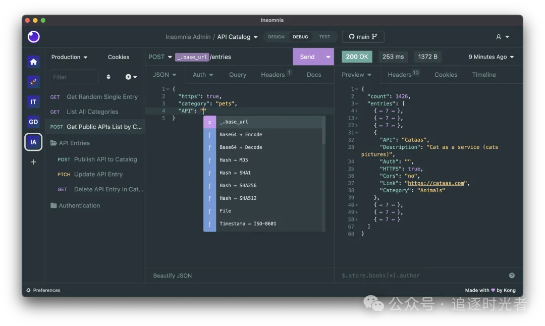Click the request Filter input field
Image resolution: width=545 pixels, height=326 pixels.
click(74, 77)
